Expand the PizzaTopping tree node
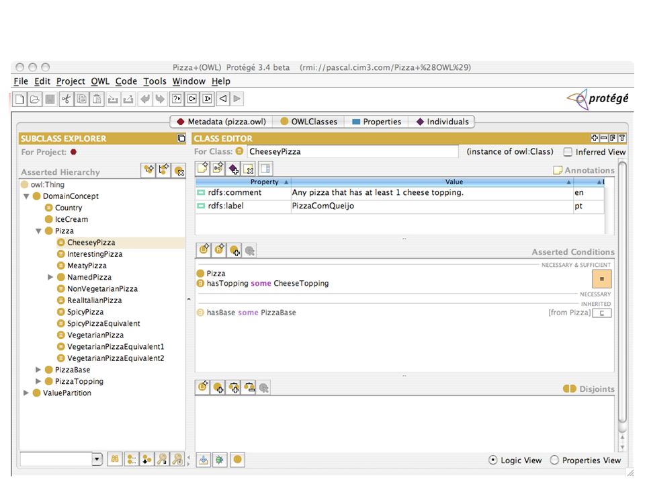 click(38, 381)
